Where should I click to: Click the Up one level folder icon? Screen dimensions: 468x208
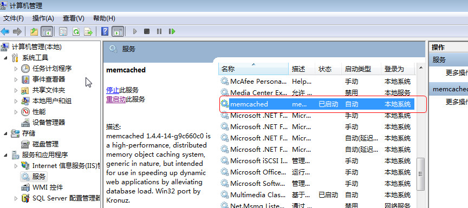click(x=34, y=31)
